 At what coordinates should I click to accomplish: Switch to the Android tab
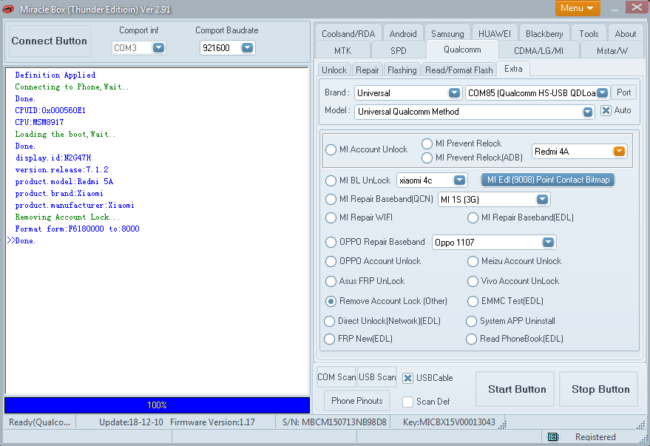point(403,33)
